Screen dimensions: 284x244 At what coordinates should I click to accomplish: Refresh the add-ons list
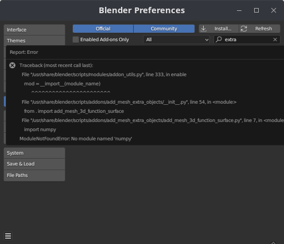click(260, 29)
